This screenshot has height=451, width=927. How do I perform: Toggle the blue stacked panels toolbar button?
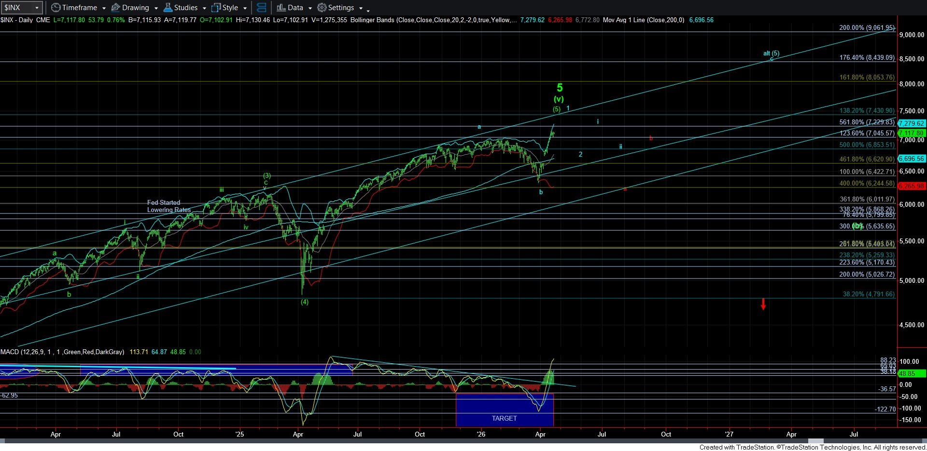(261, 8)
